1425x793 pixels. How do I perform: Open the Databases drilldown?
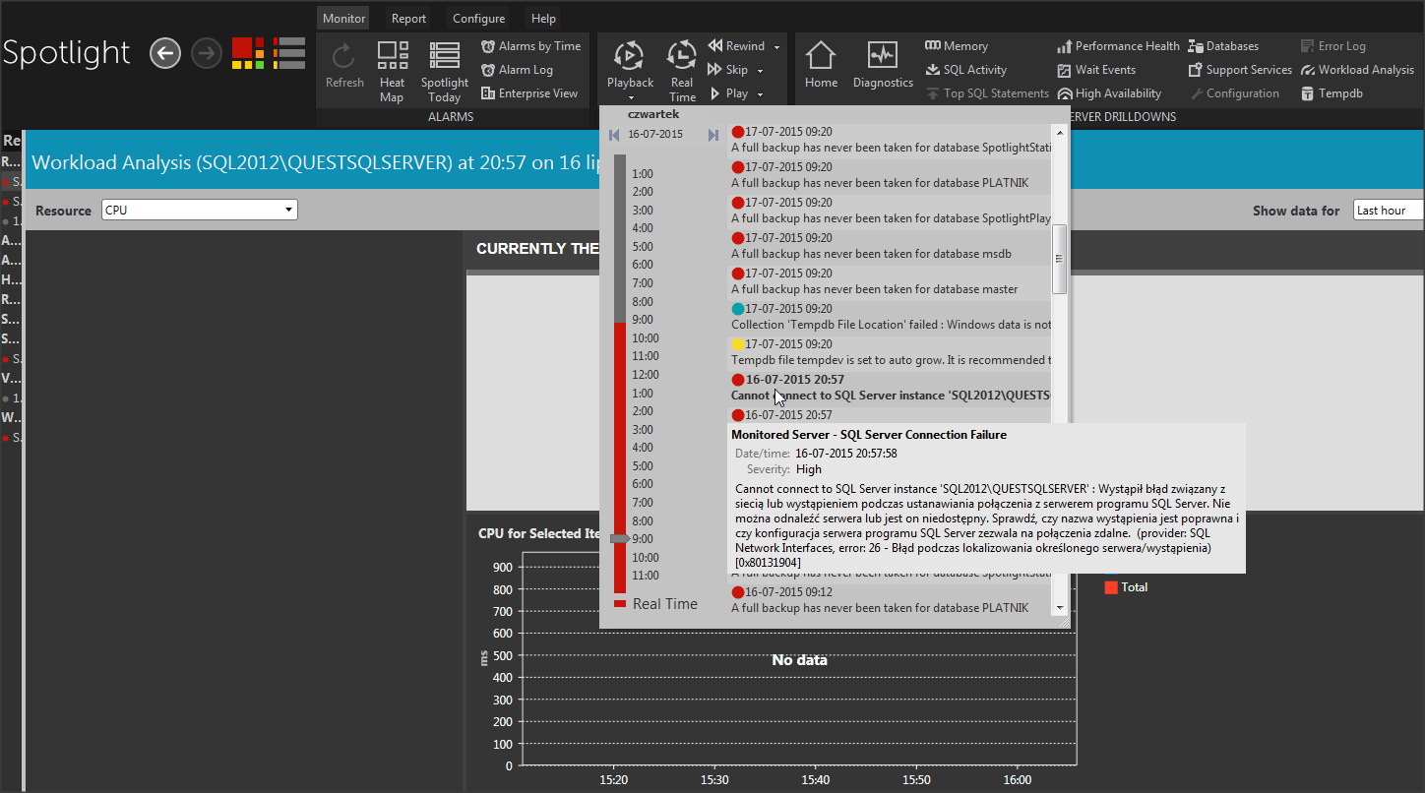point(1223,46)
